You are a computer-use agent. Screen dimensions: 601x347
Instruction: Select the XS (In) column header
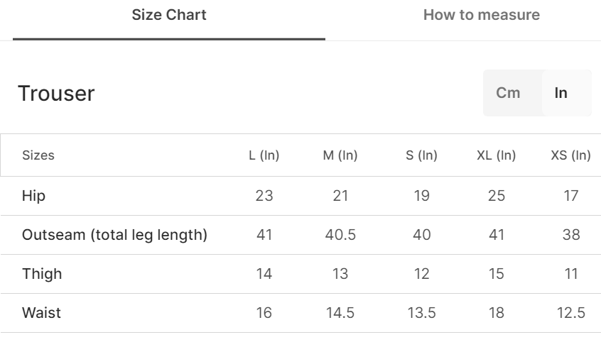(x=571, y=155)
